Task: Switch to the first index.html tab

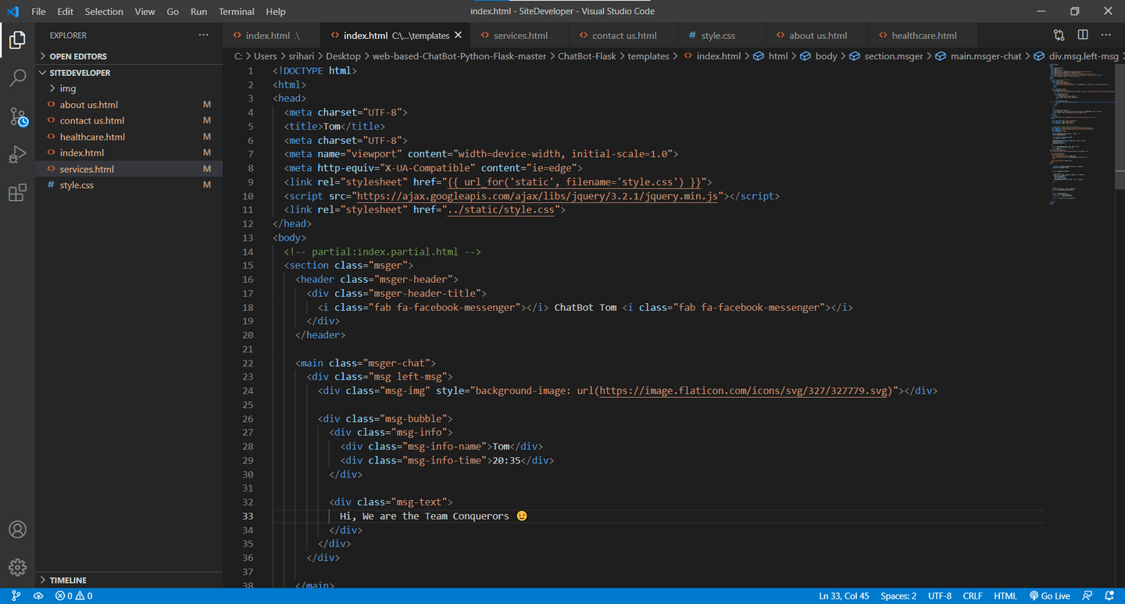Action: click(271, 35)
